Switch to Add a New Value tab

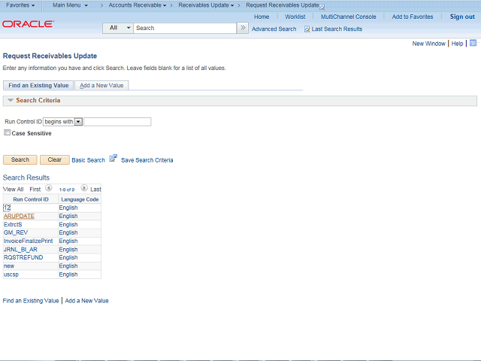[x=101, y=85]
